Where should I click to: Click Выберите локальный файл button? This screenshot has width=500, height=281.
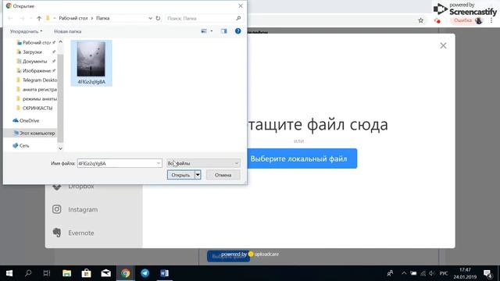(x=298, y=158)
